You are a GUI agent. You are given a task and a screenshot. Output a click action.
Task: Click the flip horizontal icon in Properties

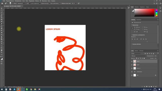coord(145,32)
